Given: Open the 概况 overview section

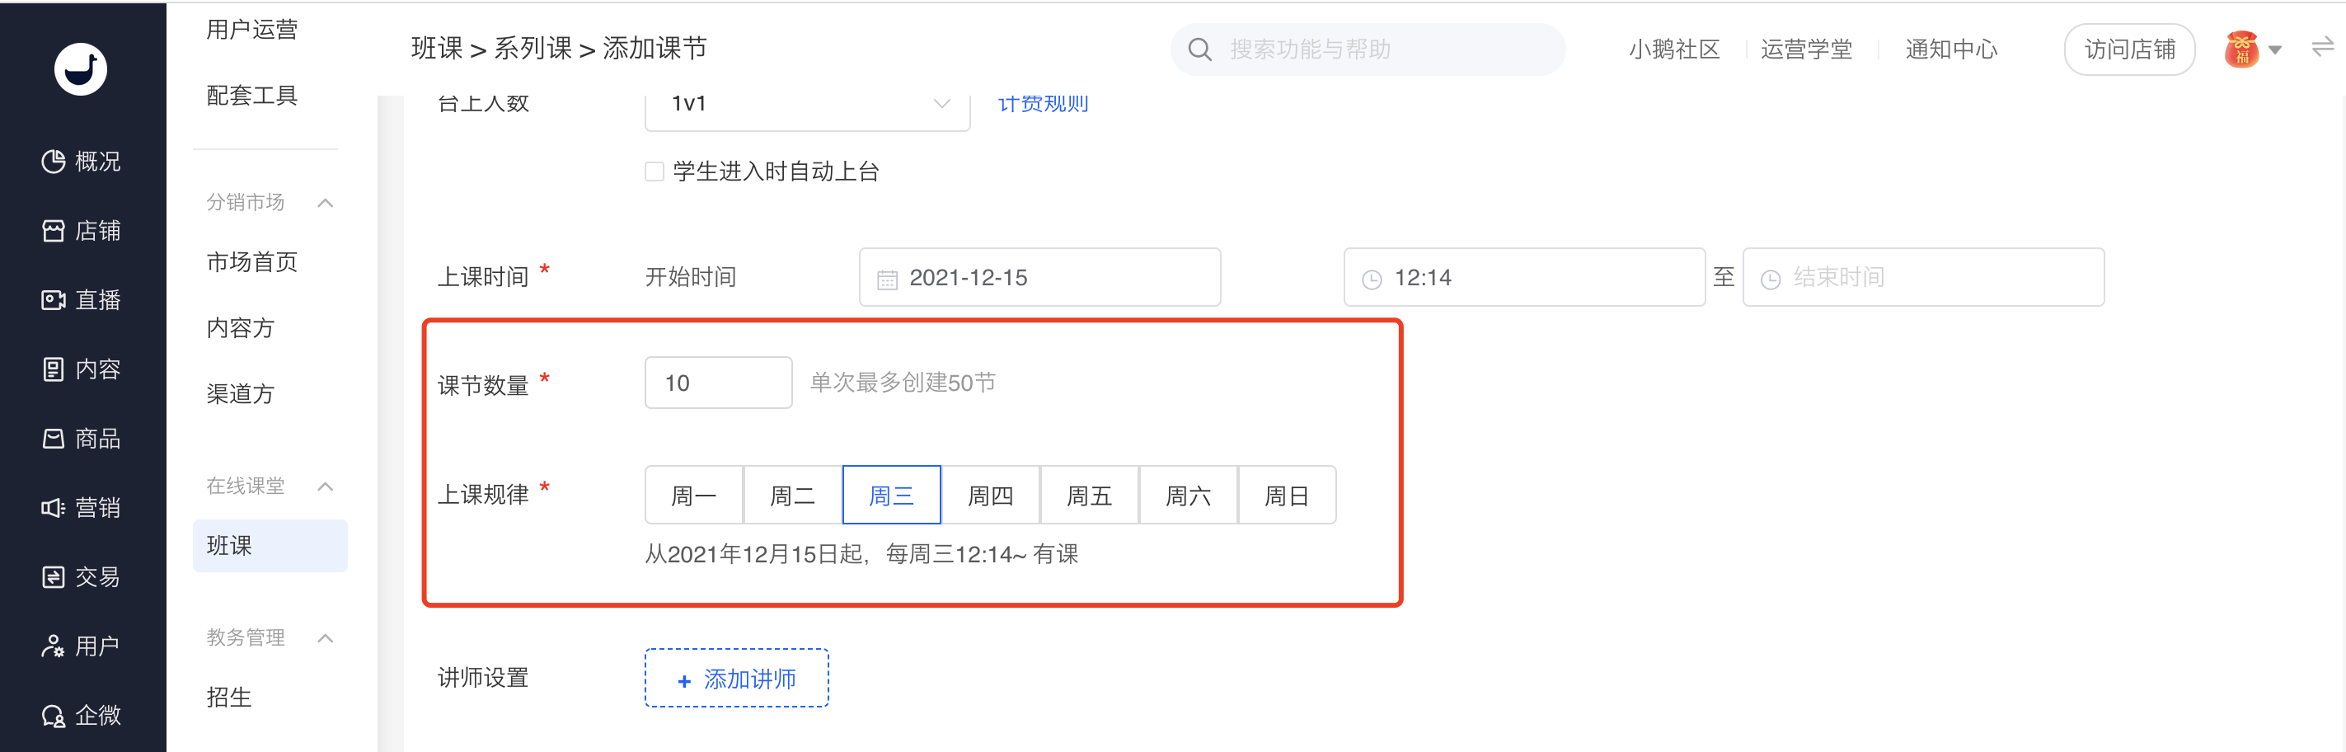Looking at the screenshot, I should click(81, 162).
